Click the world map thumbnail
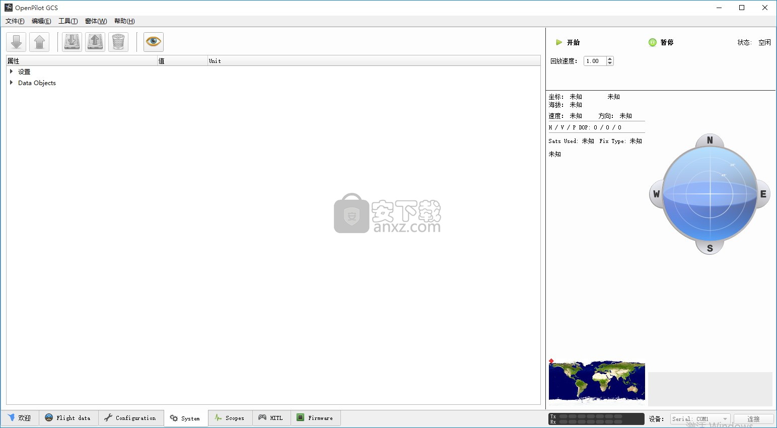The width and height of the screenshot is (777, 428). pyautogui.click(x=597, y=382)
